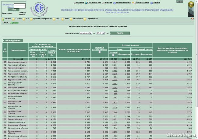
Task: Switch language with English link
Action: coord(179,2)
